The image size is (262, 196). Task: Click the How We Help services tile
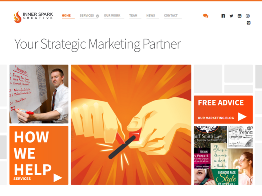pyautogui.click(x=39, y=155)
